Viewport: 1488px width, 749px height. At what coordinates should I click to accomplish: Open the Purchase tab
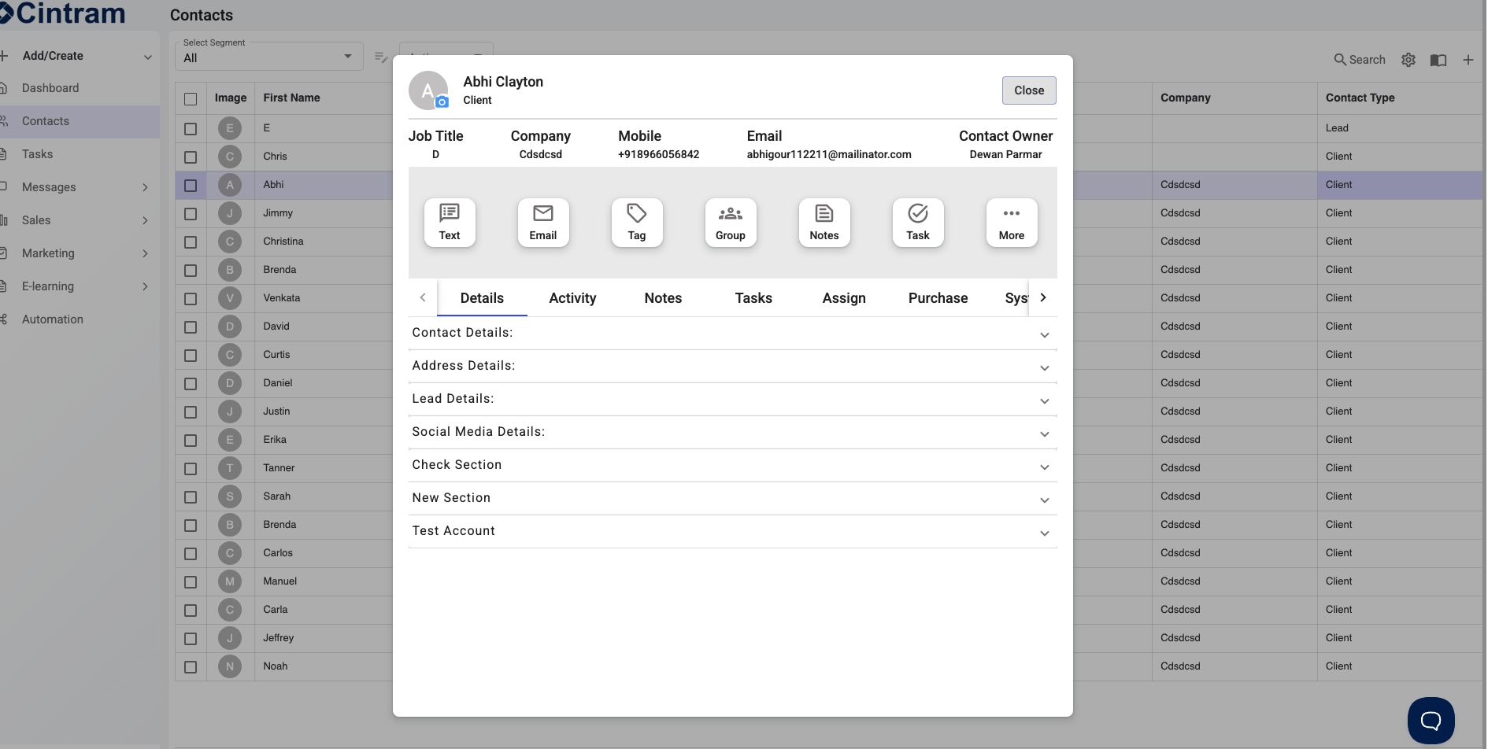pos(938,298)
